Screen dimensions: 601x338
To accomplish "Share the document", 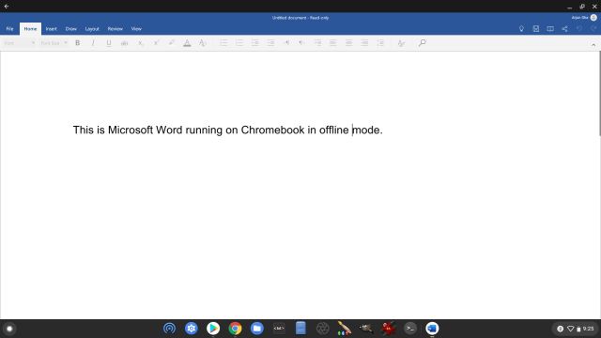I will [x=564, y=29].
